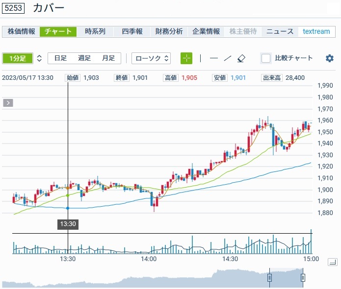Screen dimensions: 341x289
Task: Open the ローソク chart type dropdown
Action: coord(151,58)
